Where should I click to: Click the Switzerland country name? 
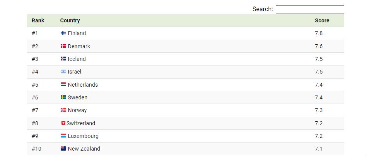coord(81,123)
